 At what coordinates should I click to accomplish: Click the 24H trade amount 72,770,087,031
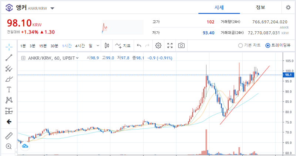click(264, 33)
